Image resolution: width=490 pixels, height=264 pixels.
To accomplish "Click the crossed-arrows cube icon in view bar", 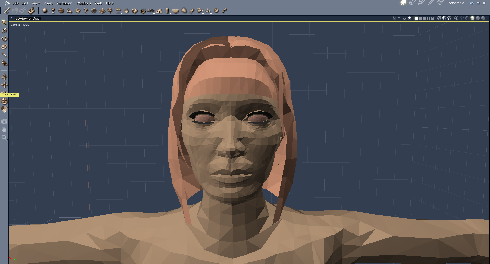I will 410,18.
